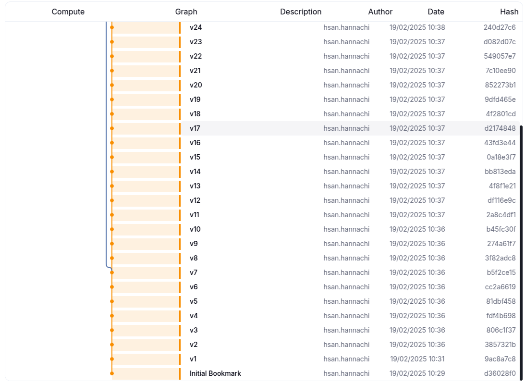Click the Author column header
Screen dimensions: 525x384
(x=380, y=12)
